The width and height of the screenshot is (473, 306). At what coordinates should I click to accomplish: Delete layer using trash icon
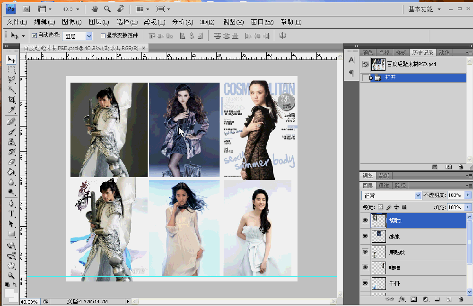point(461,299)
